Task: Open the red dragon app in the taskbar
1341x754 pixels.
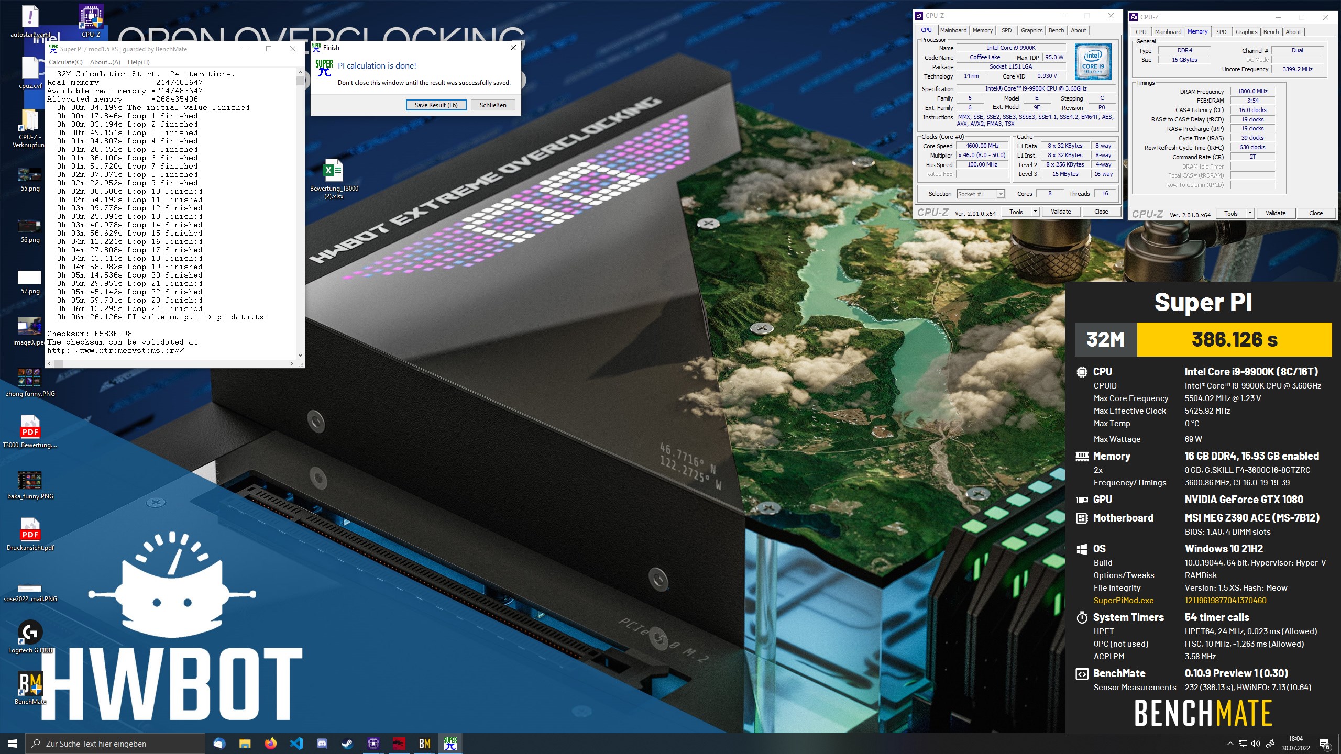Action: point(399,744)
